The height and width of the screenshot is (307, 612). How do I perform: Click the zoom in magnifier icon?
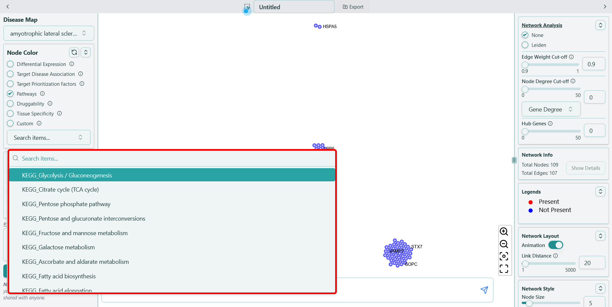pos(504,231)
